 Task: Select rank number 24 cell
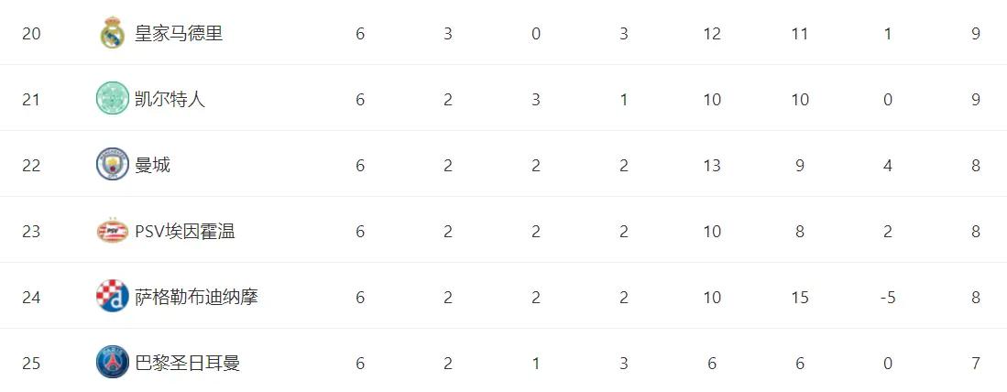tap(31, 298)
